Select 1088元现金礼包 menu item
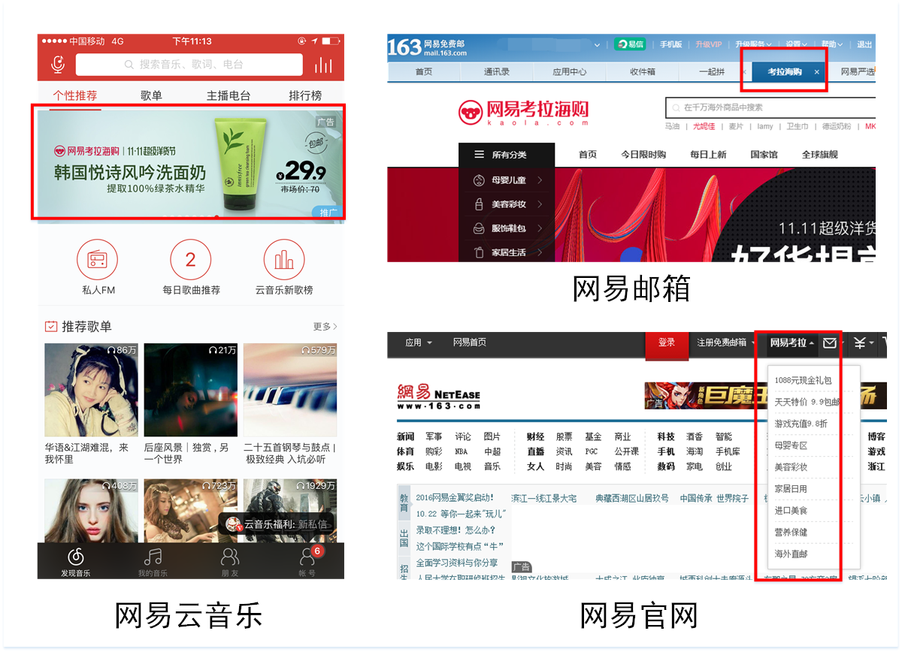This screenshot has height=652, width=902. click(x=803, y=380)
